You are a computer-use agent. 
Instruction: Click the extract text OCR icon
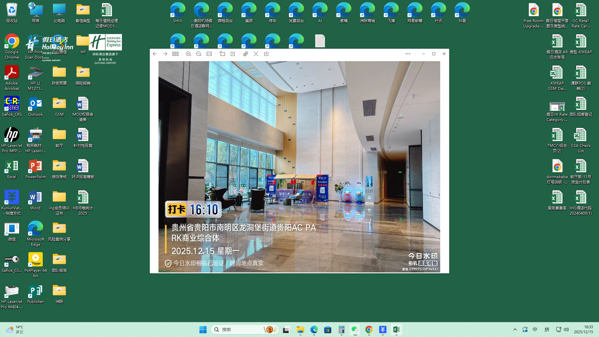(256, 54)
